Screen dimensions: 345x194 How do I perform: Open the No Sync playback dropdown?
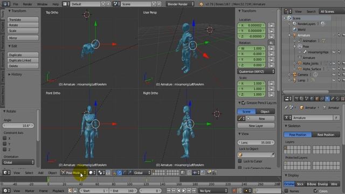[213, 191]
